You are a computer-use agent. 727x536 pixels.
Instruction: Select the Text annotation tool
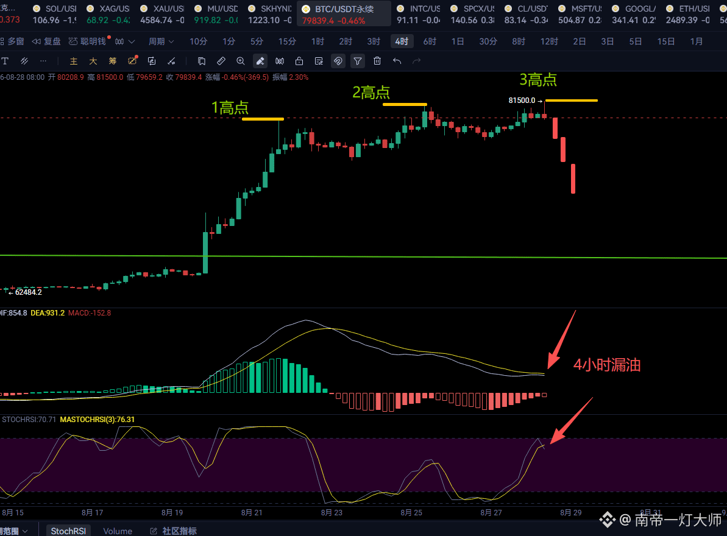5,61
